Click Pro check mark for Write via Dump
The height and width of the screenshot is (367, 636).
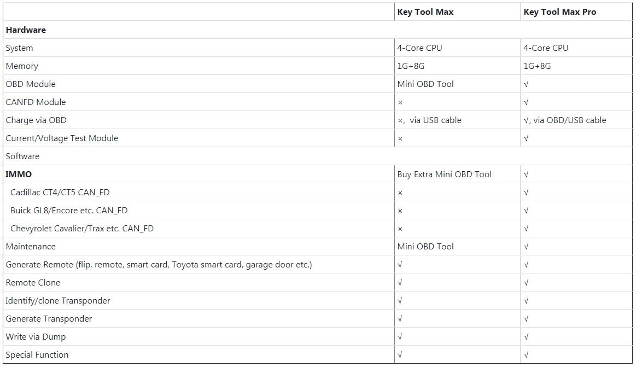click(x=526, y=337)
